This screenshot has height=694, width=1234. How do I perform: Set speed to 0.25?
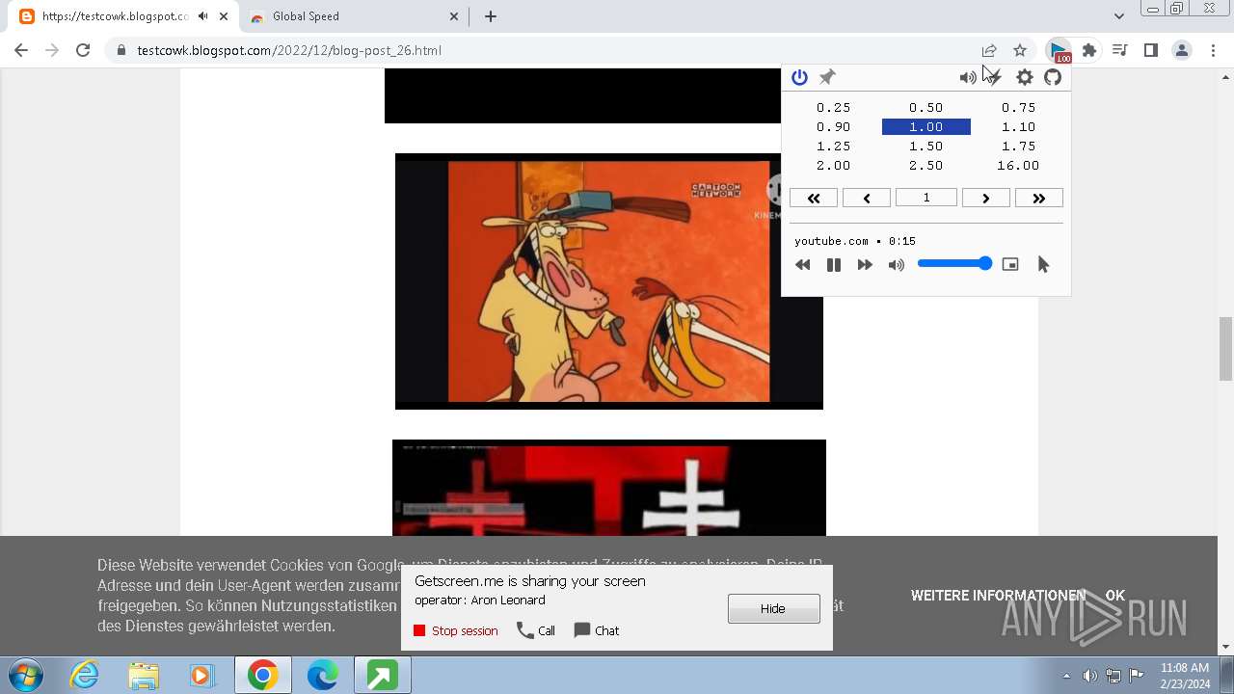834,107
